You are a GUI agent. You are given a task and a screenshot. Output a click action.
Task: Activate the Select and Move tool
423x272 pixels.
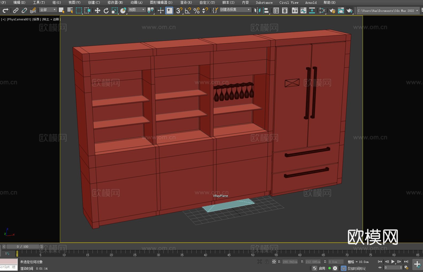97,11
